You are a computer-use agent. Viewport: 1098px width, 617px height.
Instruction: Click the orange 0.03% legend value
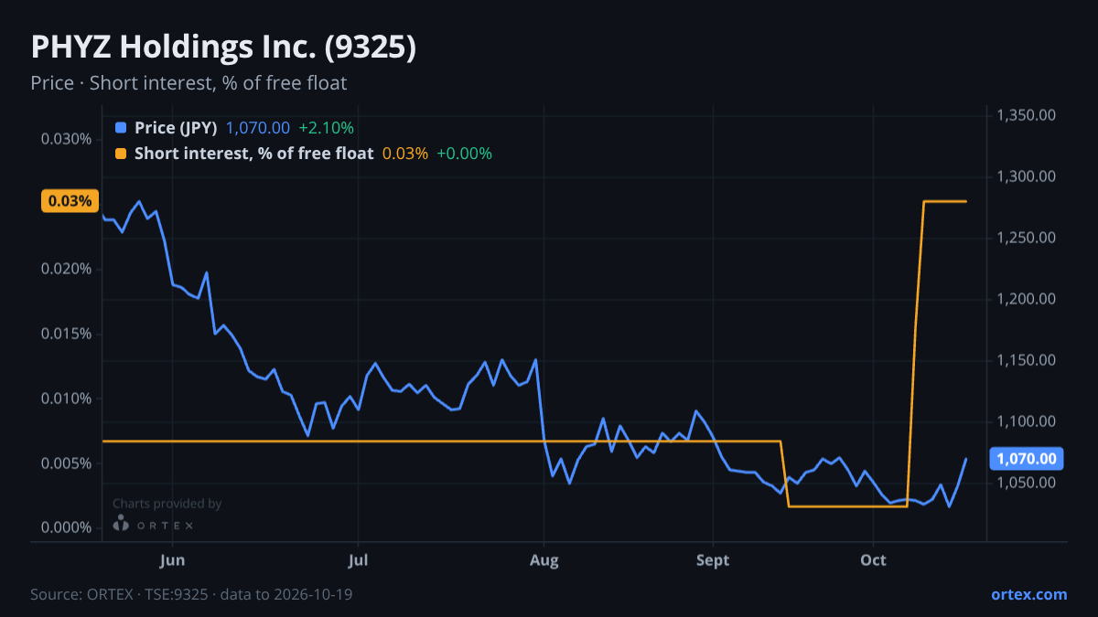[x=404, y=154]
